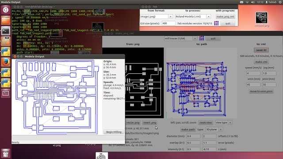Click the make .rml button
The height and width of the screenshot is (159, 283).
pos(261,62)
